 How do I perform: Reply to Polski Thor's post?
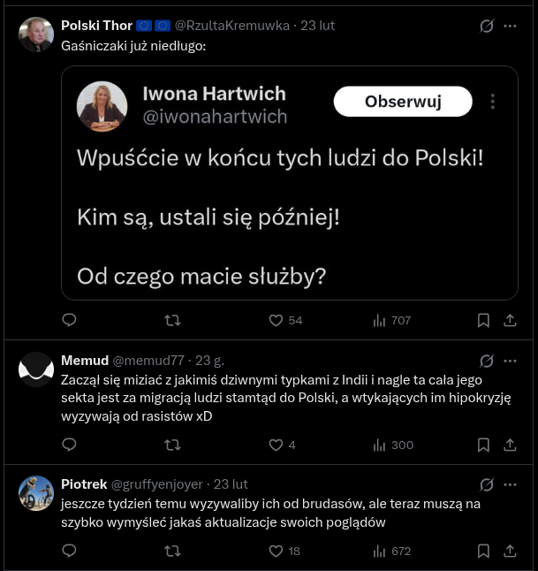point(70,320)
